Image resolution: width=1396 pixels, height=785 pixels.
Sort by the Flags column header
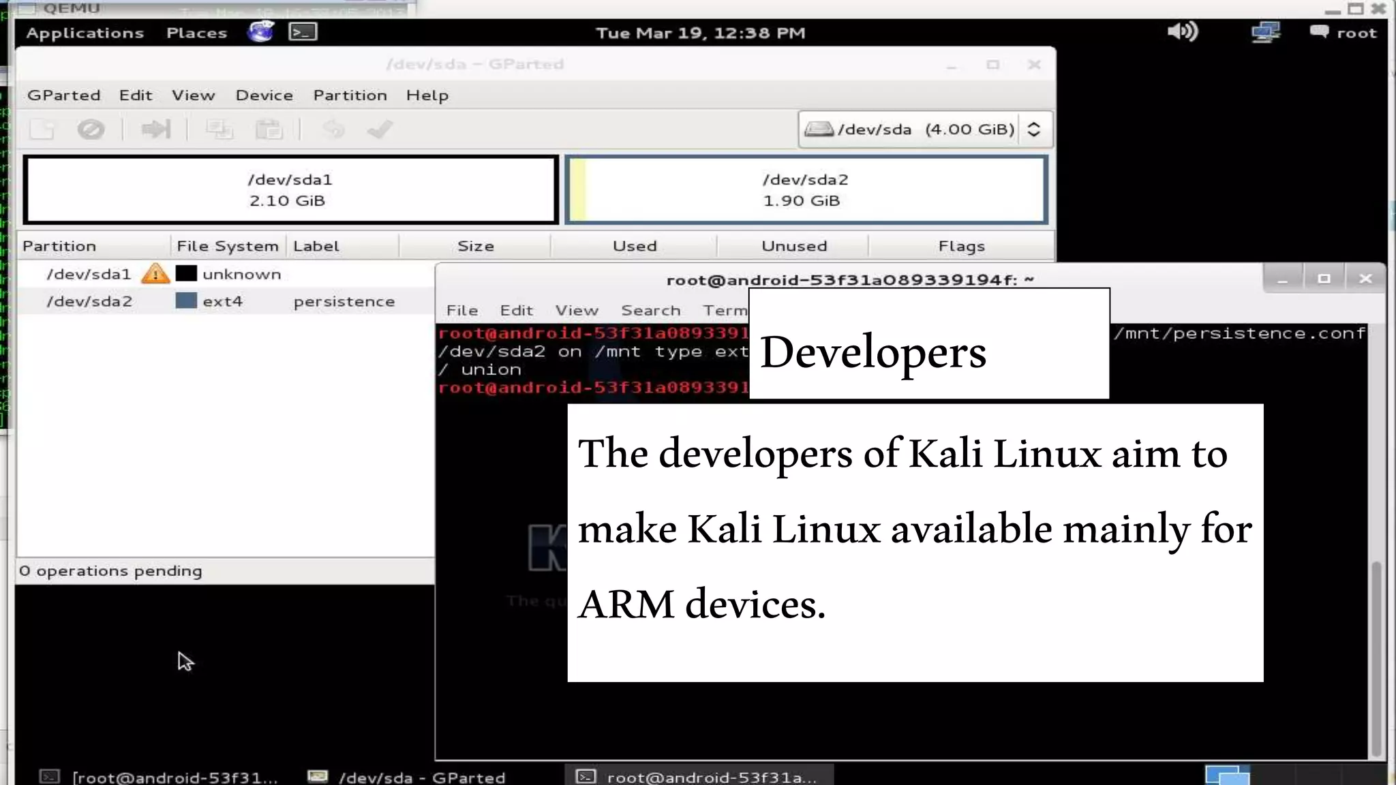961,246
